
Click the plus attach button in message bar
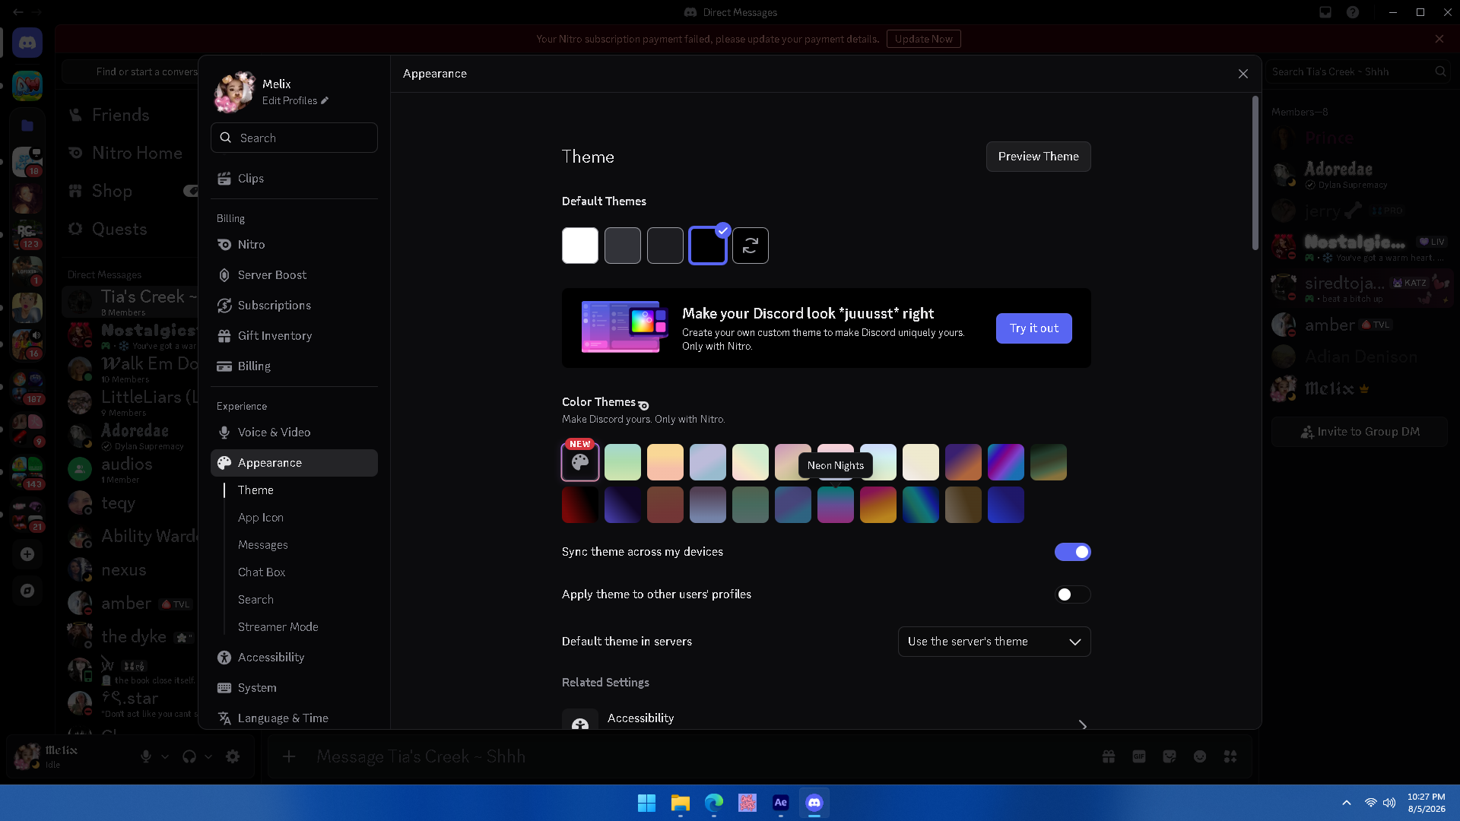[x=289, y=756]
